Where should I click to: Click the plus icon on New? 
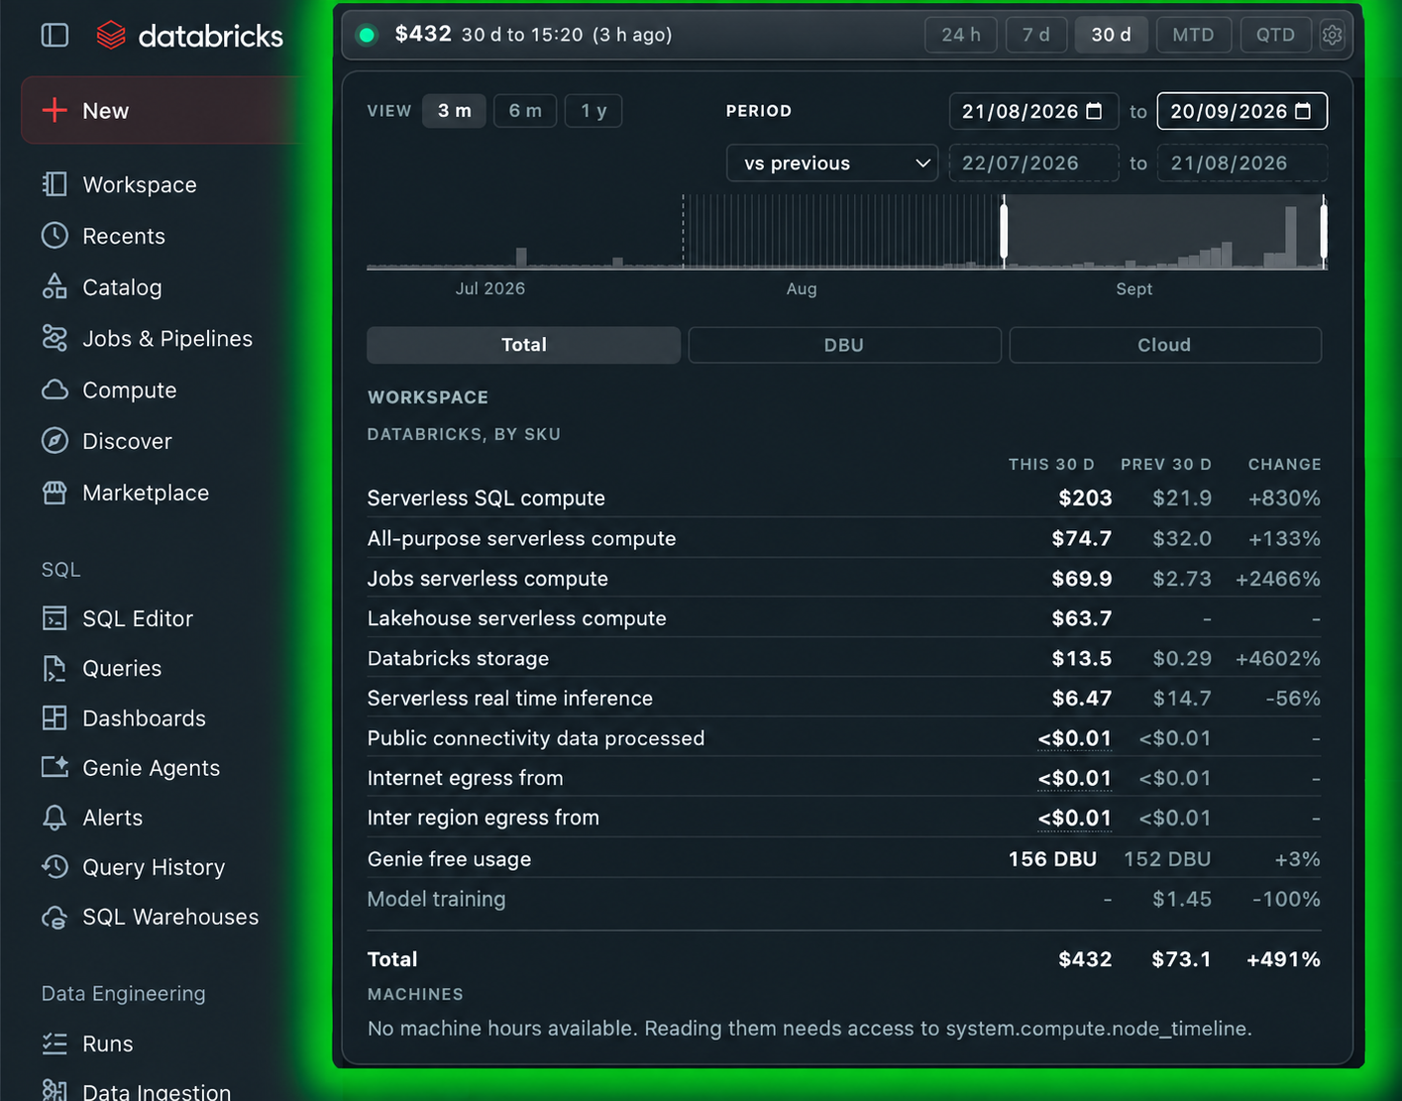tap(54, 110)
